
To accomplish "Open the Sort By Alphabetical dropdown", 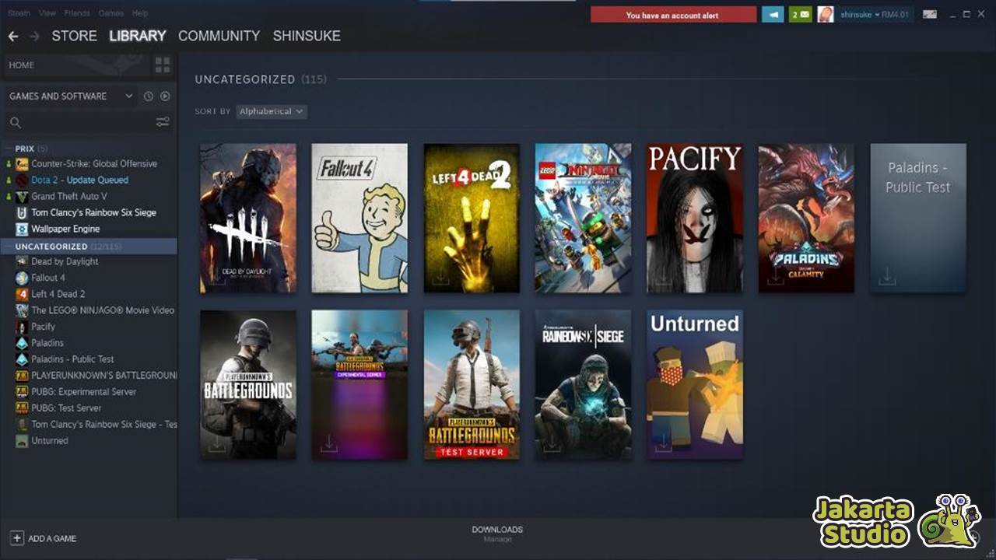I will tap(272, 112).
